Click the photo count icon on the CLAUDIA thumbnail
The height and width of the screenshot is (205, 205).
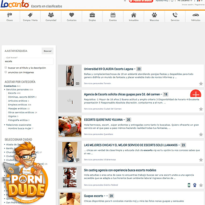click(x=78, y=84)
